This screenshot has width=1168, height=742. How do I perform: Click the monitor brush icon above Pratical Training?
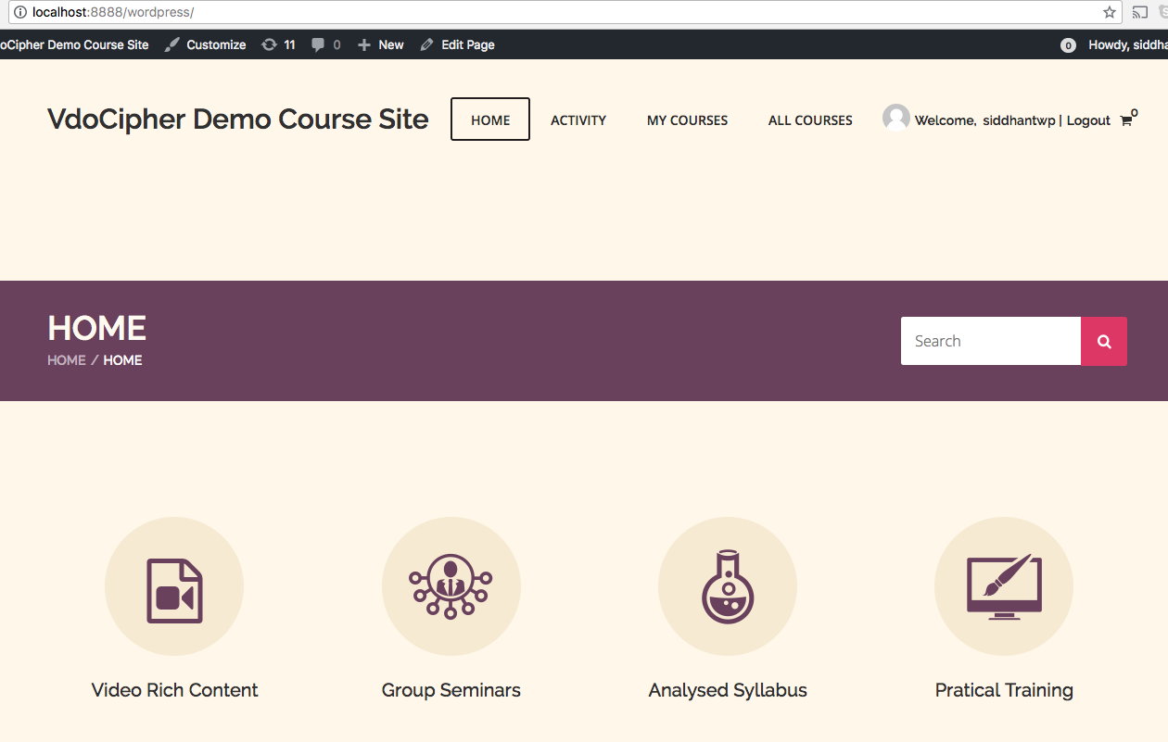(1004, 586)
